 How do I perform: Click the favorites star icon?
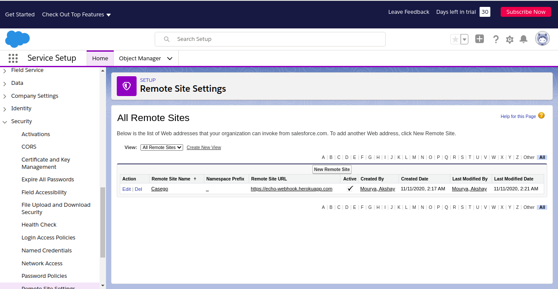coord(455,39)
